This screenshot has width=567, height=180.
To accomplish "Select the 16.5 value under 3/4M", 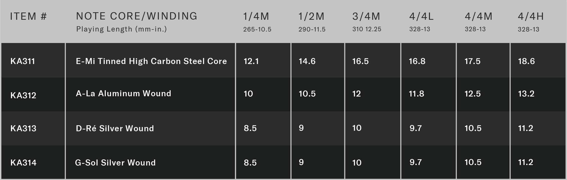I will tap(360, 61).
